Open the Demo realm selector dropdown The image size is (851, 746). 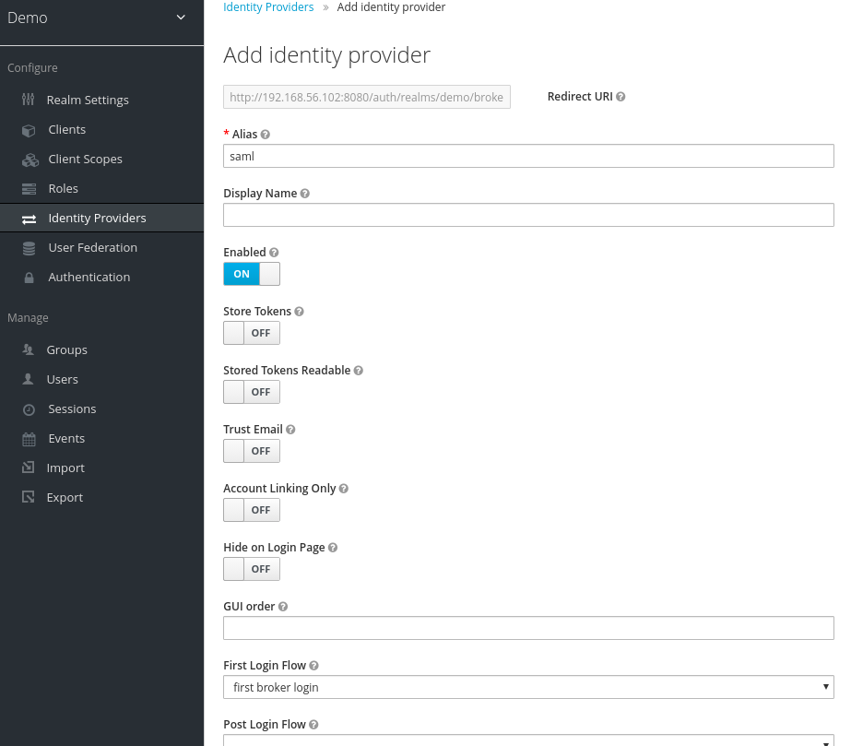click(x=101, y=18)
